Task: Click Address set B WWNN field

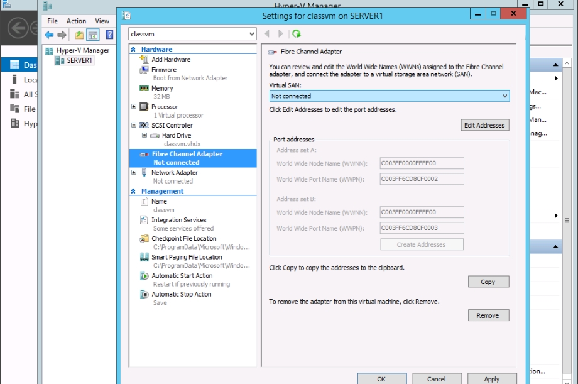Action: coord(422,212)
